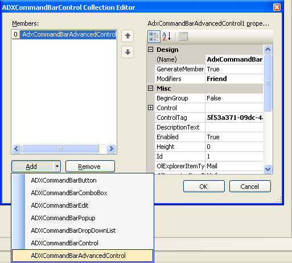Expand the Control property
Image resolution: width=292 pixels, height=263 pixels.
click(150, 108)
